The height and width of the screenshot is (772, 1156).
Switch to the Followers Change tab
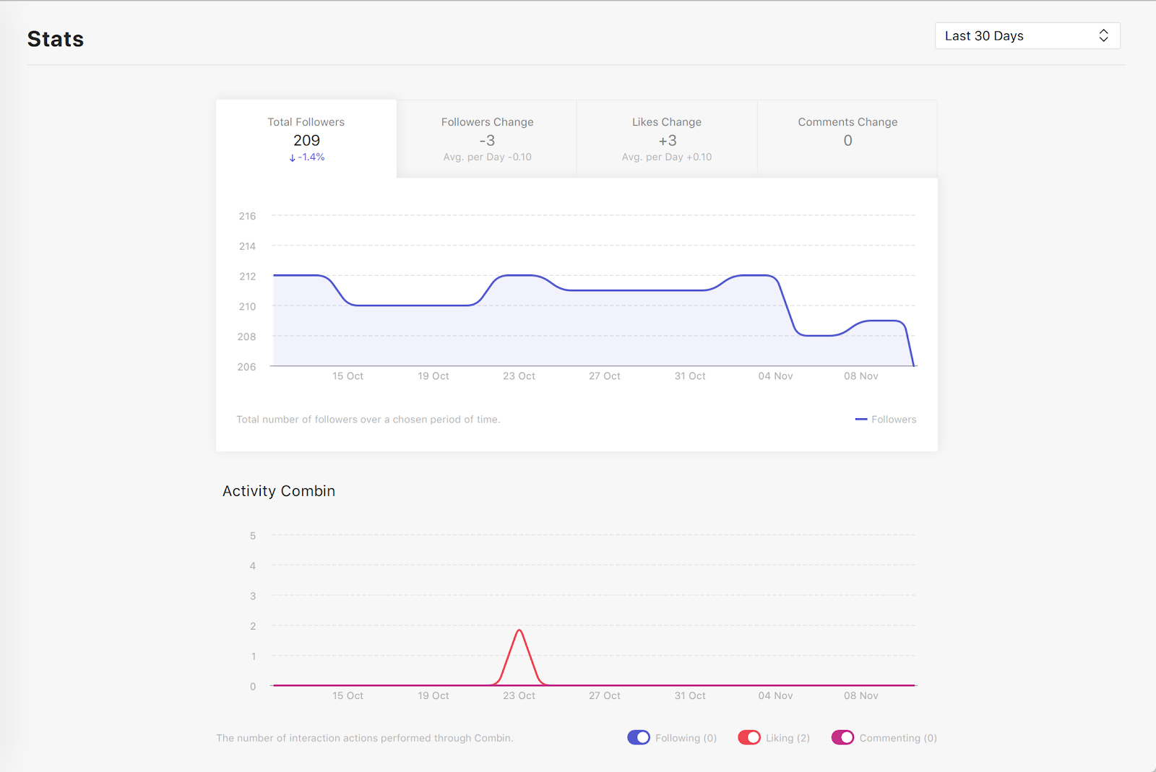[487, 138]
